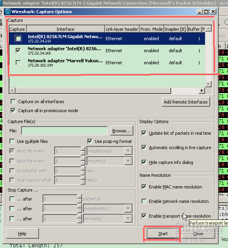Enable Capture on all interfaces

click(13, 102)
